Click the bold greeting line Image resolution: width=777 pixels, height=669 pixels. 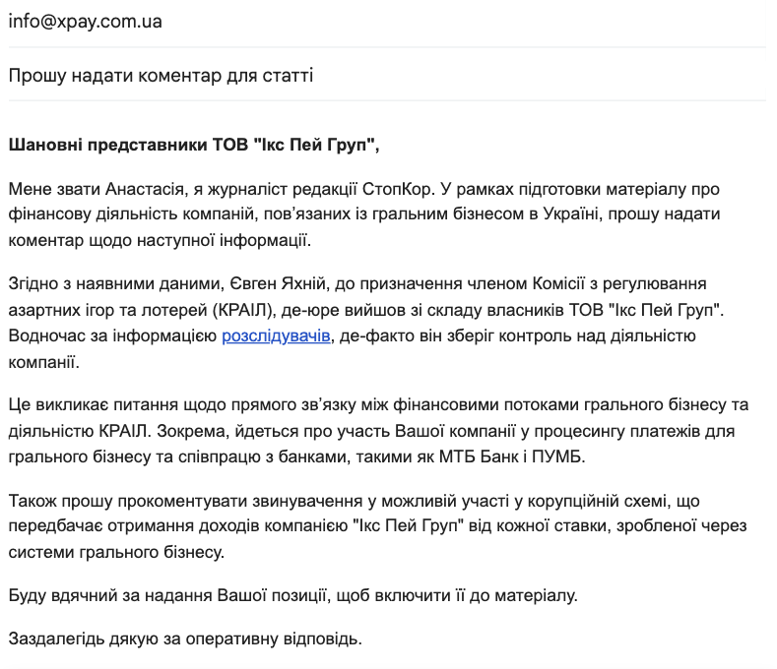194,145
